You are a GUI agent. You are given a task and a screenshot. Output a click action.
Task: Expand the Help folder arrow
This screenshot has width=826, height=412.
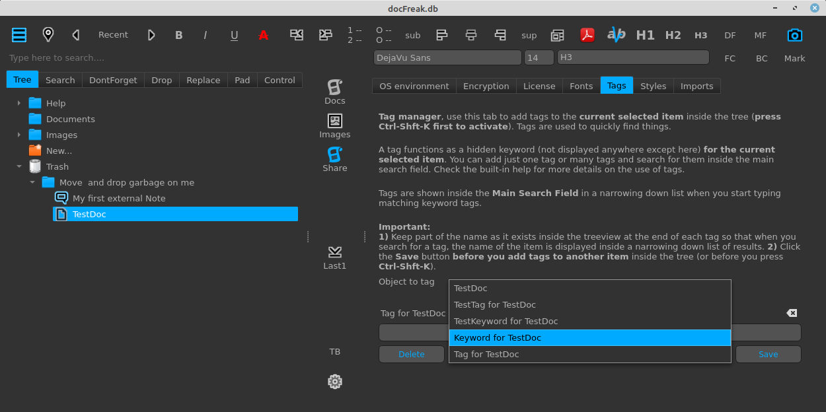pos(19,103)
